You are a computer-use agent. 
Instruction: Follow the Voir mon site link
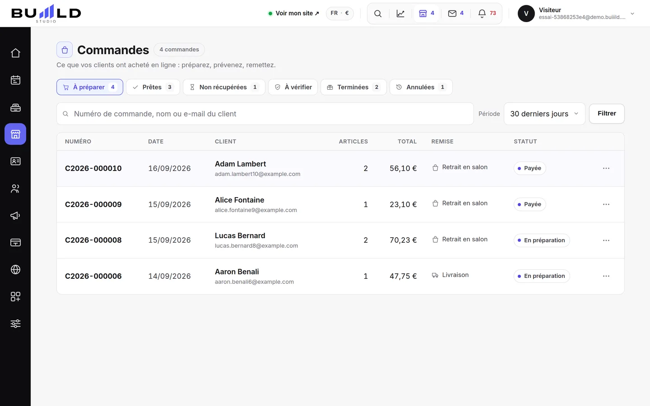[x=294, y=14]
